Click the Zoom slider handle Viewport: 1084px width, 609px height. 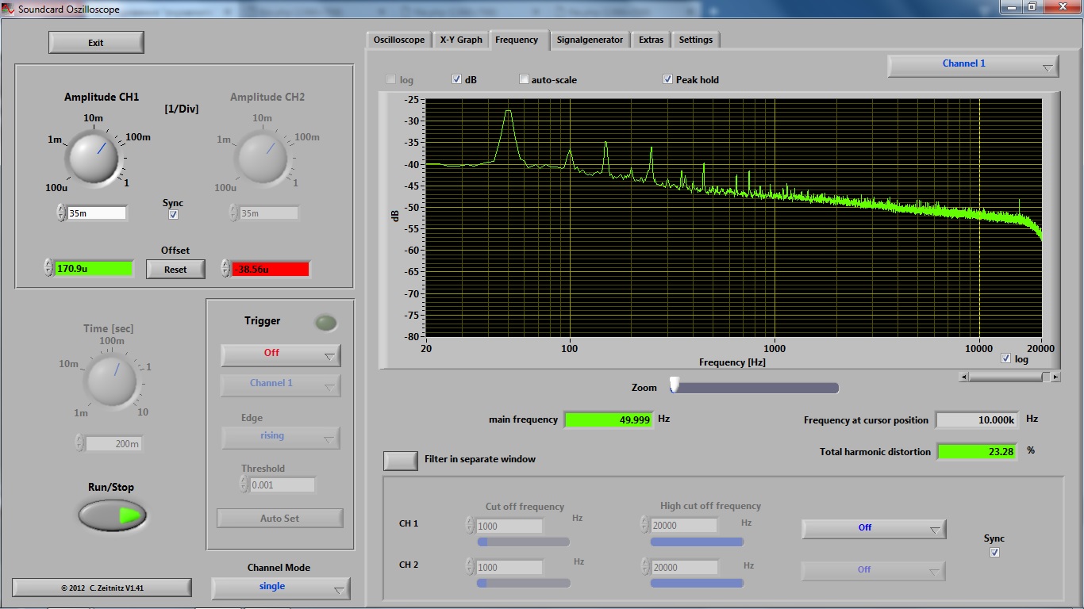675,385
